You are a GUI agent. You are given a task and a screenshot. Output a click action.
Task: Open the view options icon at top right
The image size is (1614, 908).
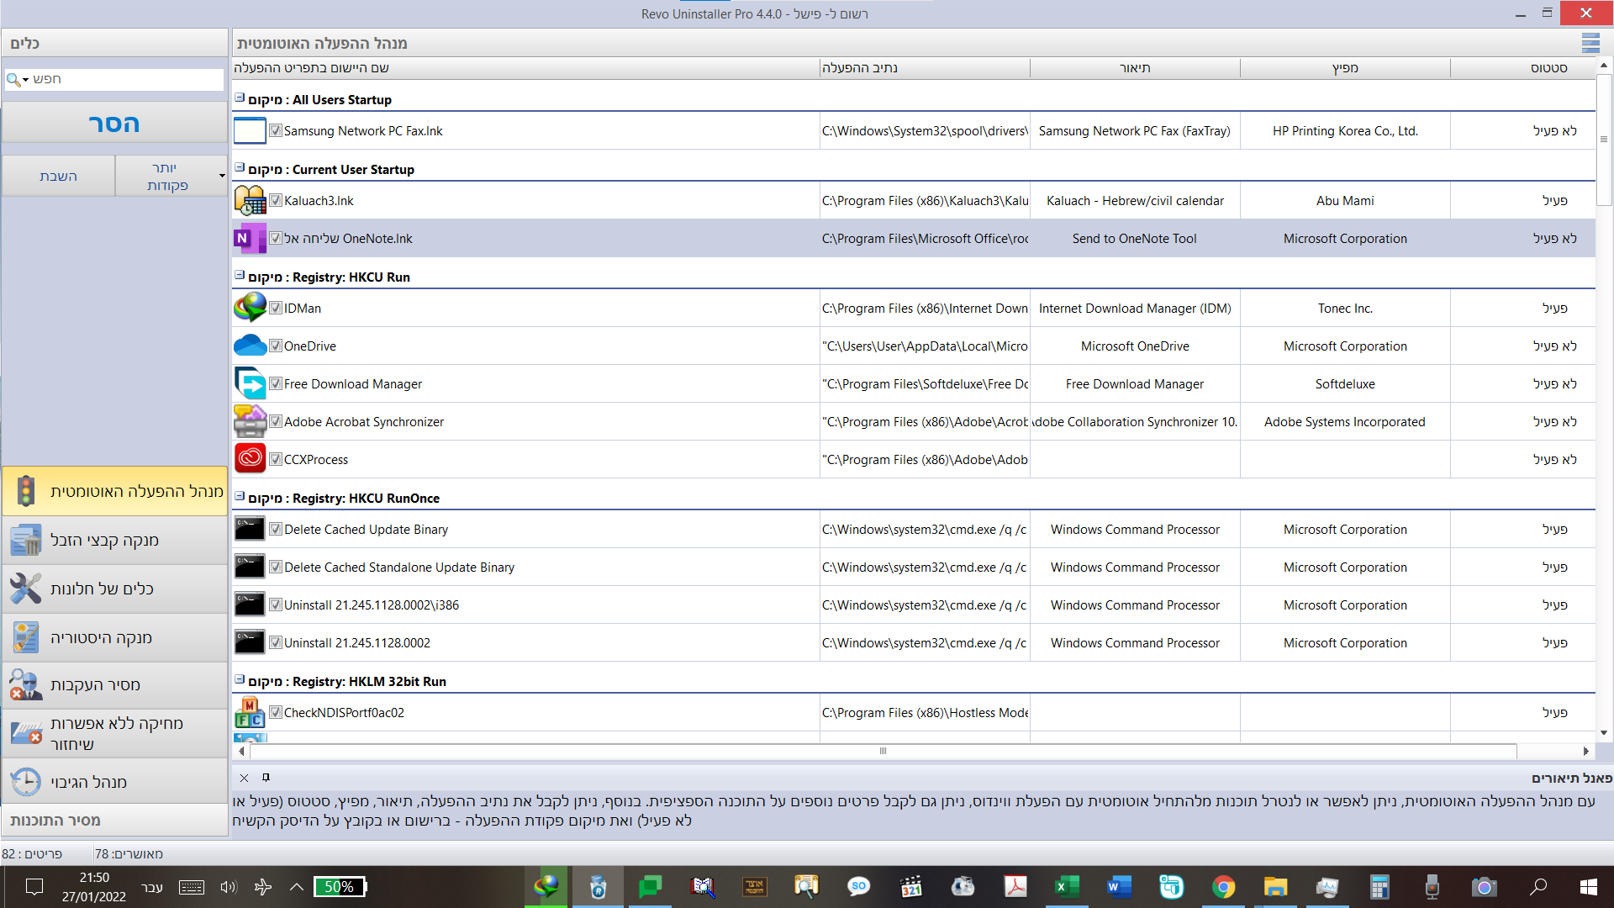point(1590,43)
